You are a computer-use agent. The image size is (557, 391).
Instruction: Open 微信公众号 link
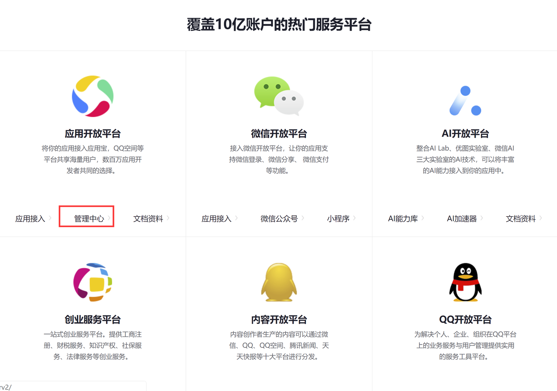(279, 219)
